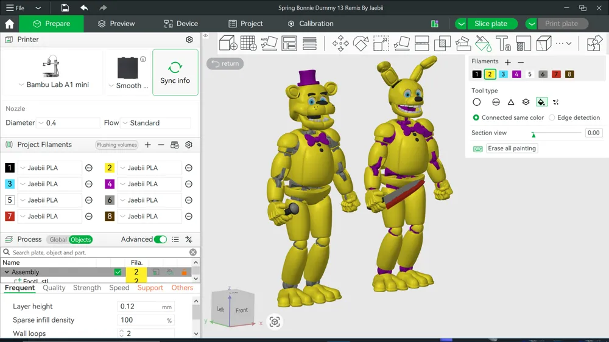Select Edge detection radio button

[552, 117]
